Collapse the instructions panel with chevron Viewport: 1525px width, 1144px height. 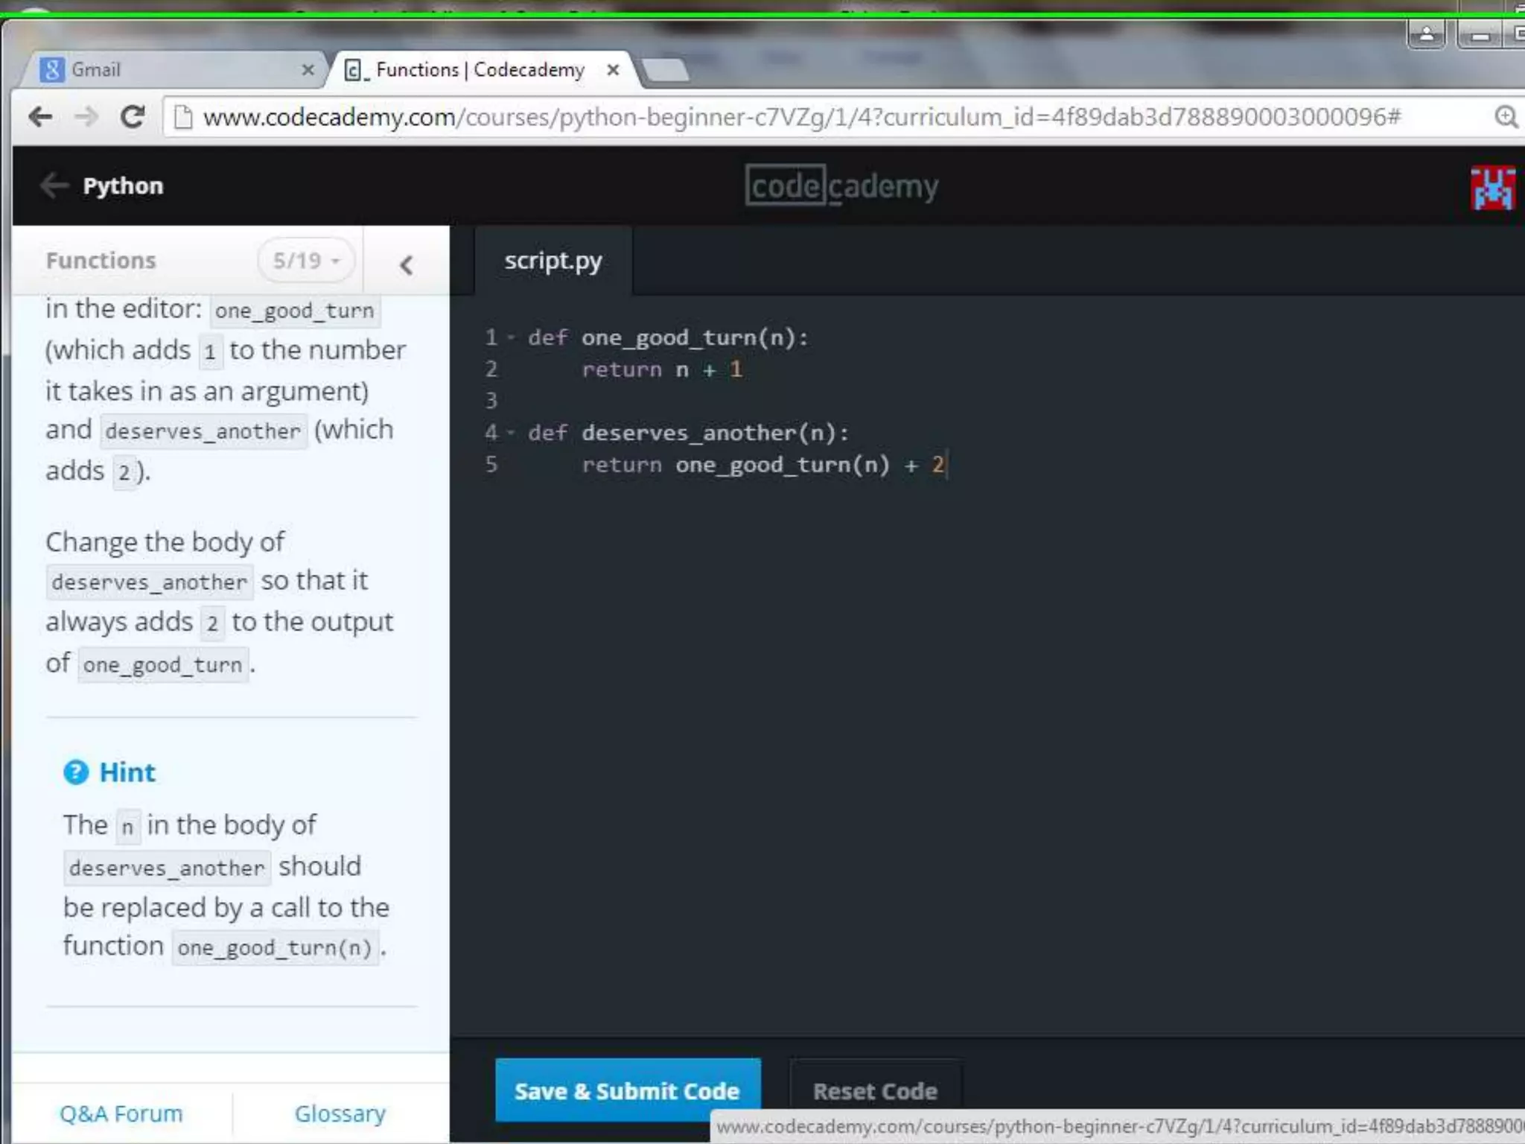pyautogui.click(x=406, y=264)
